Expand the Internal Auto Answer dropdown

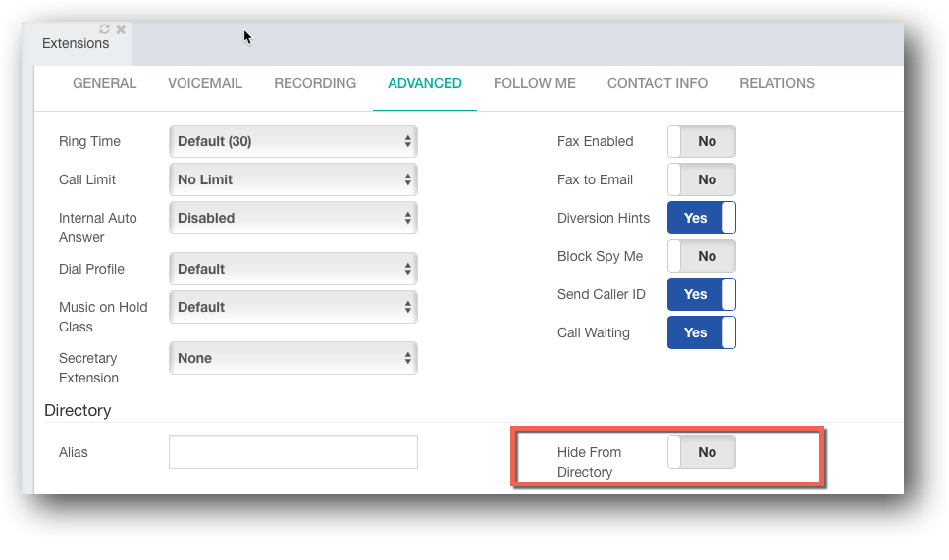pyautogui.click(x=293, y=218)
